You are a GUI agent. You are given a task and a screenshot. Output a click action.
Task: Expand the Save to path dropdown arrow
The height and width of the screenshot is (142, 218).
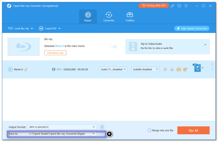(x=93, y=134)
